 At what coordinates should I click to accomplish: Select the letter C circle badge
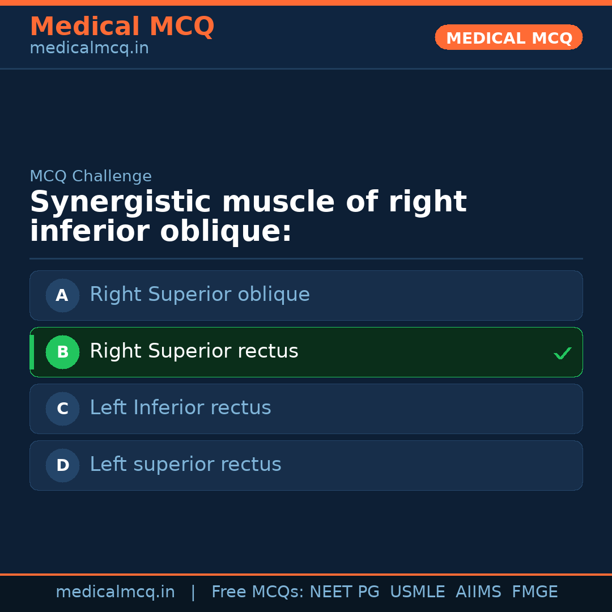(62, 409)
